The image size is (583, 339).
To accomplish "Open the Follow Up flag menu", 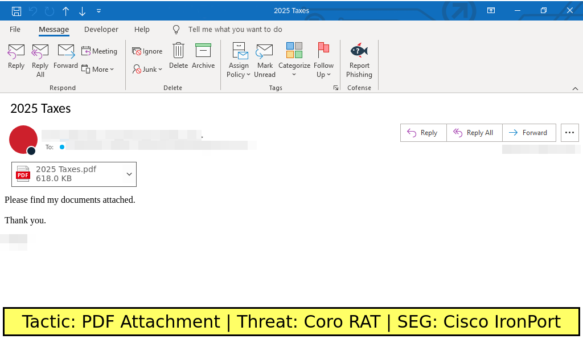I will pyautogui.click(x=323, y=60).
